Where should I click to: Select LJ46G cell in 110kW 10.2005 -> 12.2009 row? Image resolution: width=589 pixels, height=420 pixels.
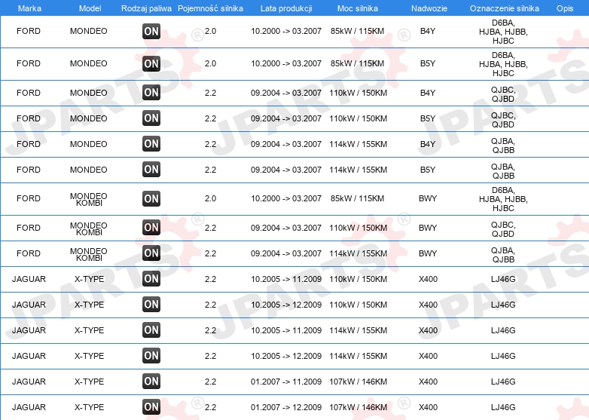(x=503, y=305)
